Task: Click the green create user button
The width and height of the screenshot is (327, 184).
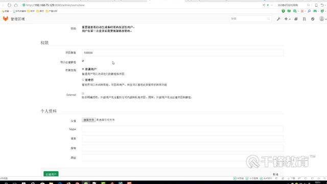Action: point(51,174)
